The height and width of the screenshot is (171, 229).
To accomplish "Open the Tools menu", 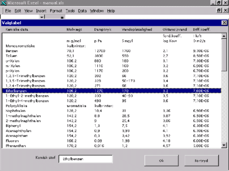I will pos(70,11).
